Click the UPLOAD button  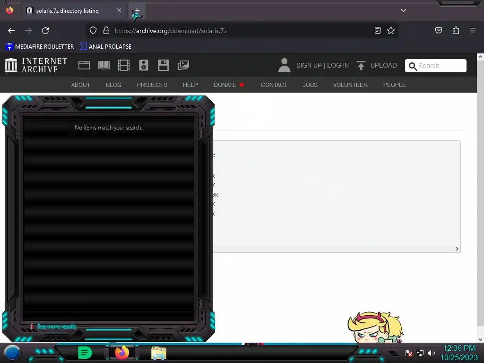point(377,65)
